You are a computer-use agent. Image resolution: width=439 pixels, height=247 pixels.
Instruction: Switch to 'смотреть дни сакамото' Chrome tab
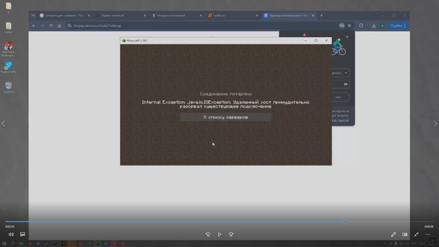pyautogui.click(x=65, y=15)
